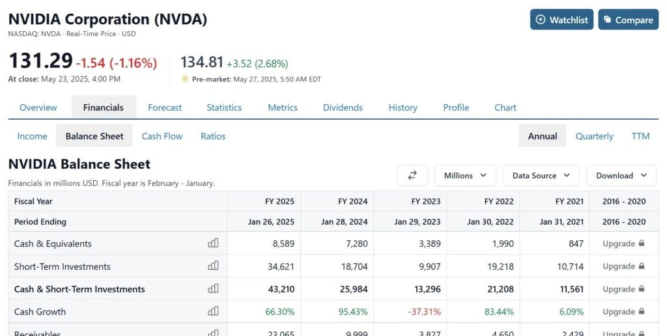
Task: Expand the Millions units dropdown
Action: point(465,176)
